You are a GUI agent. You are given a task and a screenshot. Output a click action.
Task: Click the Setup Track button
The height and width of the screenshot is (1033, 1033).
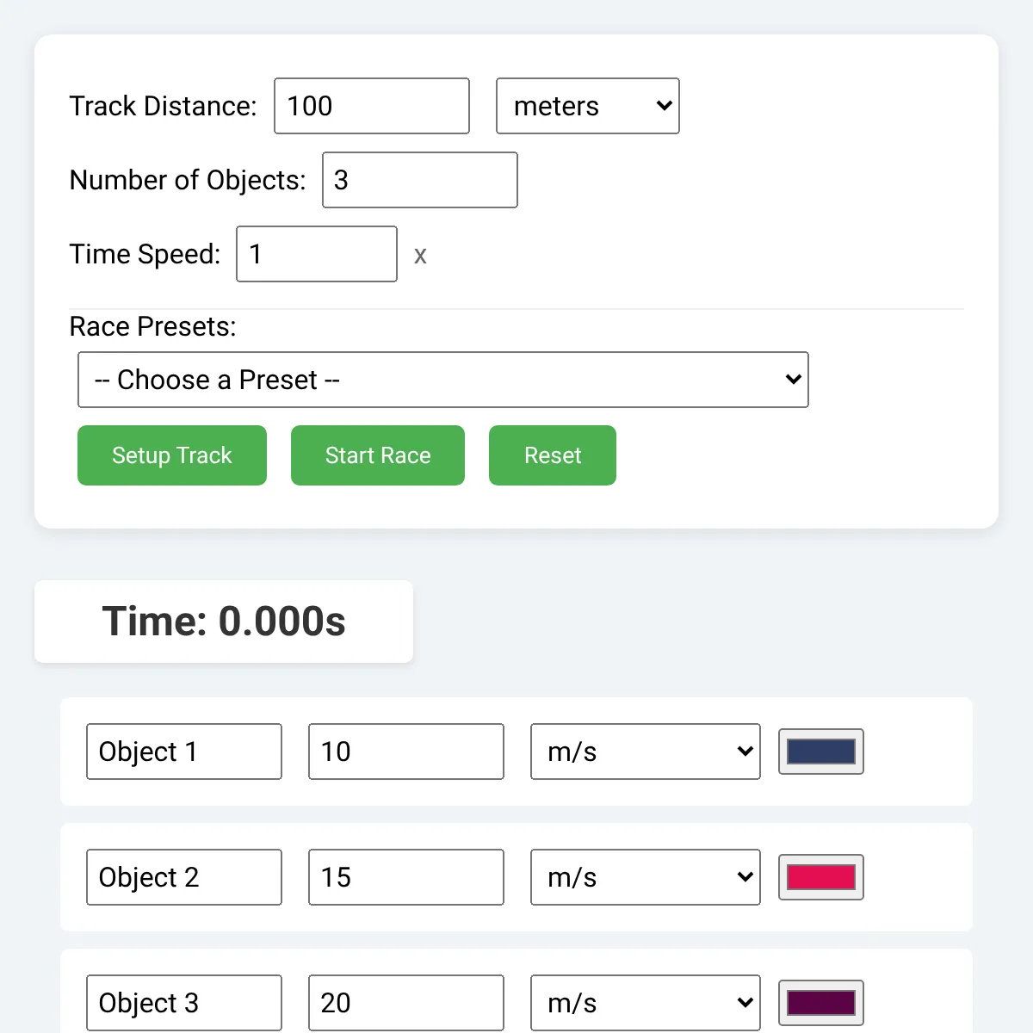tap(172, 455)
